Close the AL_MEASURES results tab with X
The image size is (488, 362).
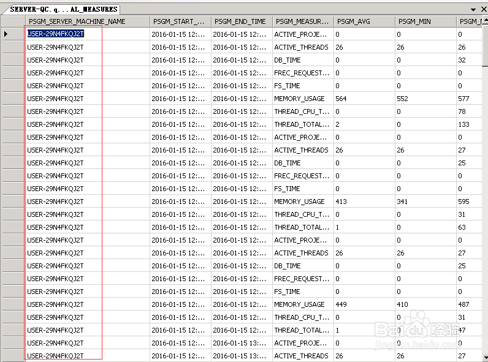484,9
